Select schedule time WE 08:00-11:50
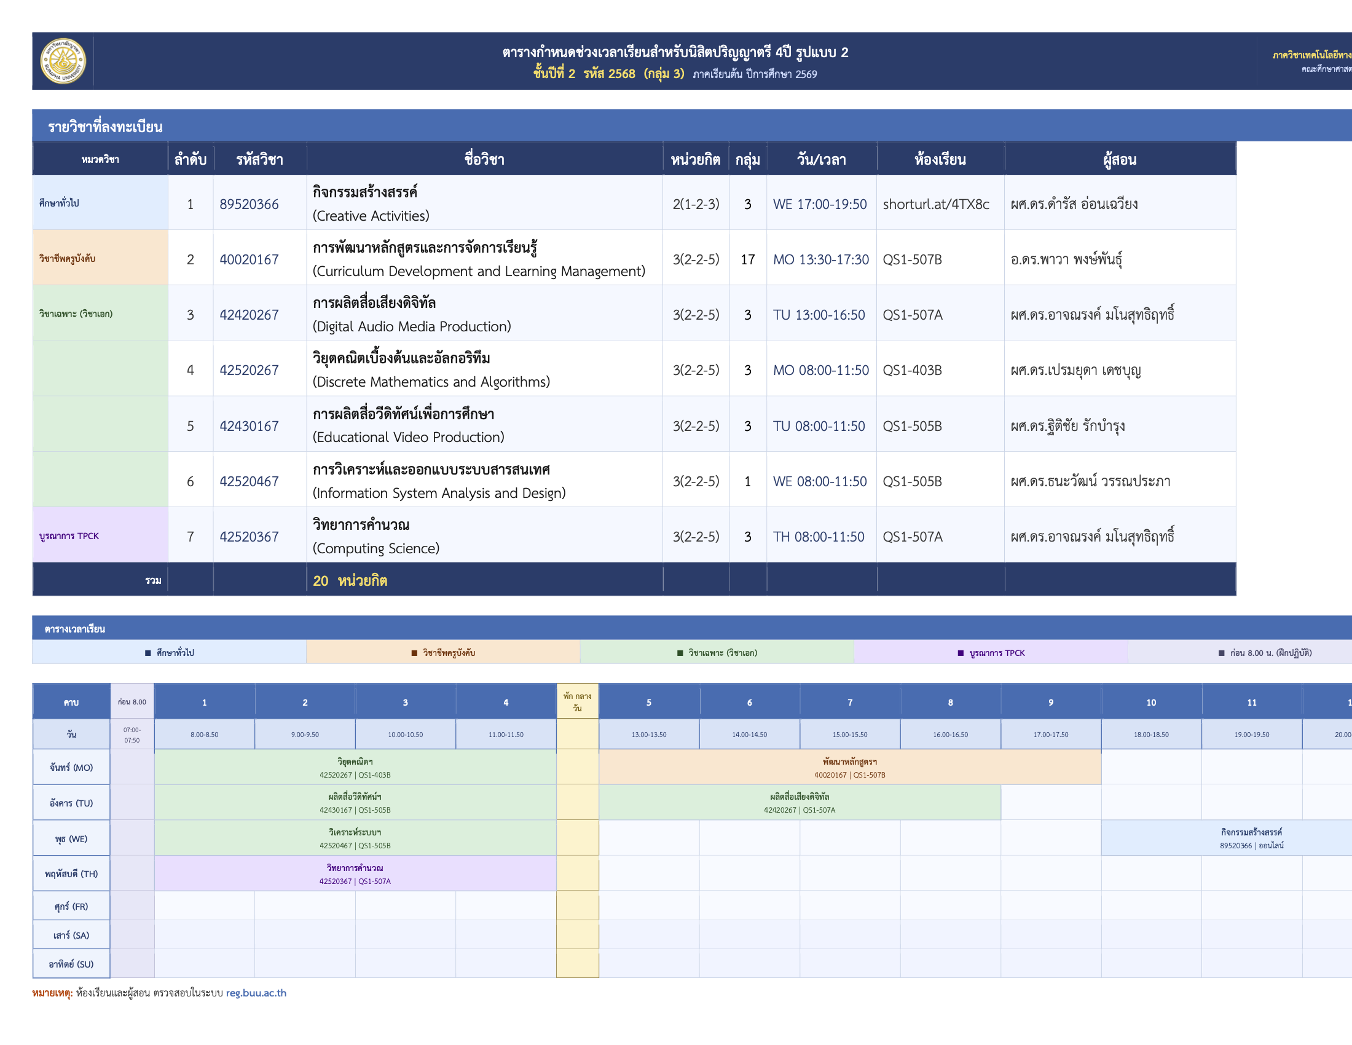Screen dimensions: 1352x1045 (x=819, y=481)
